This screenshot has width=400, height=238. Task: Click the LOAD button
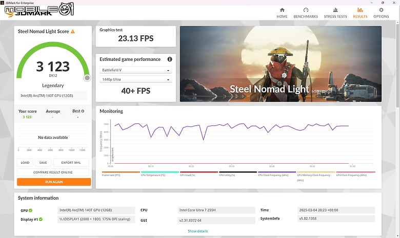click(25, 162)
